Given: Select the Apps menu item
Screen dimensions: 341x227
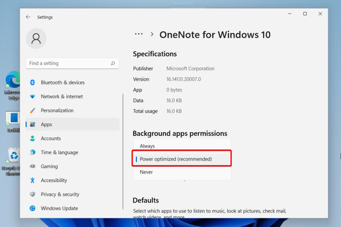Looking at the screenshot, I should click(47, 124).
